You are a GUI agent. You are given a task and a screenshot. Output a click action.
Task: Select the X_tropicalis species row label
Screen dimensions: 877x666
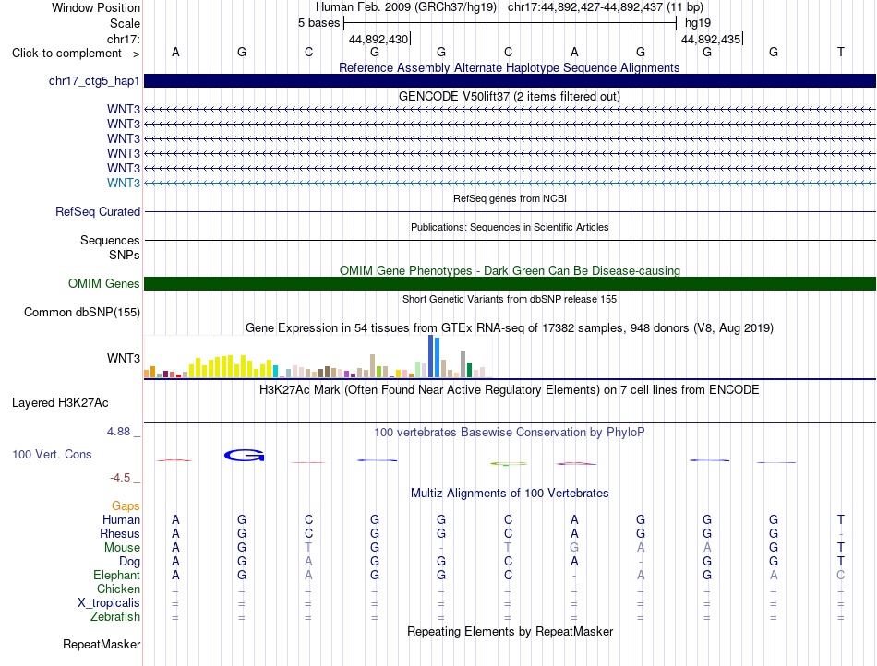(109, 603)
